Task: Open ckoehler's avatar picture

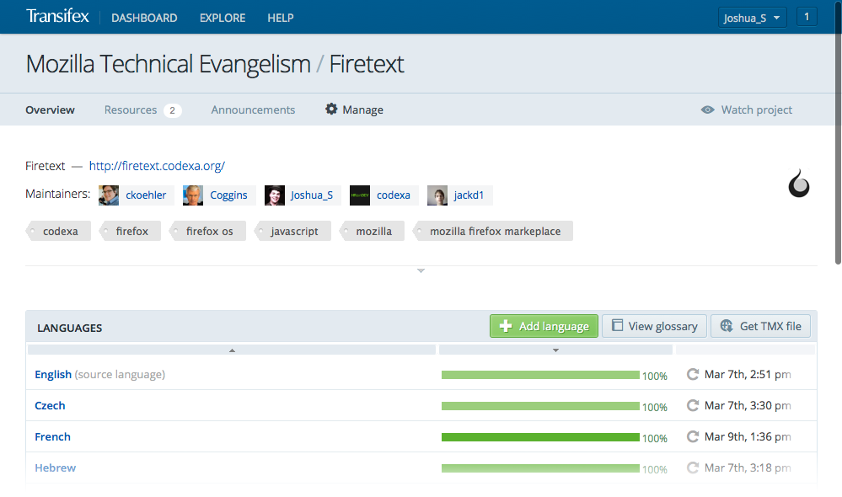Action: [109, 195]
